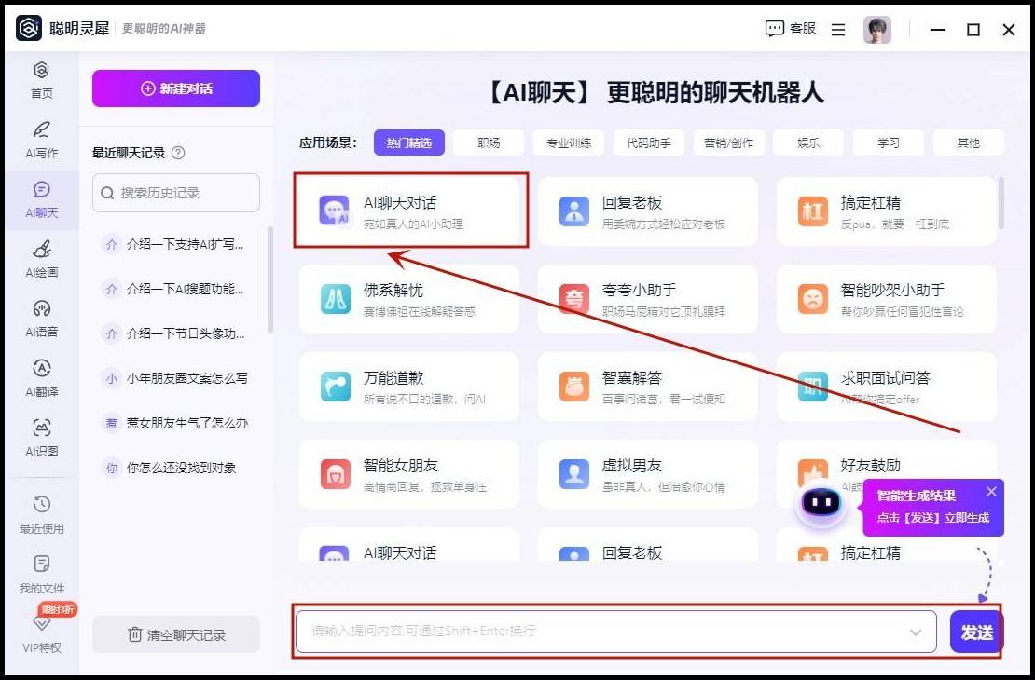Open the hamburger menu in title bar
1035x680 pixels.
838,30
